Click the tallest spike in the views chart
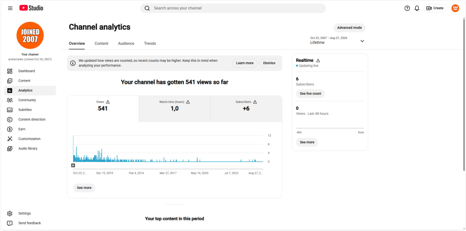 tap(73, 148)
